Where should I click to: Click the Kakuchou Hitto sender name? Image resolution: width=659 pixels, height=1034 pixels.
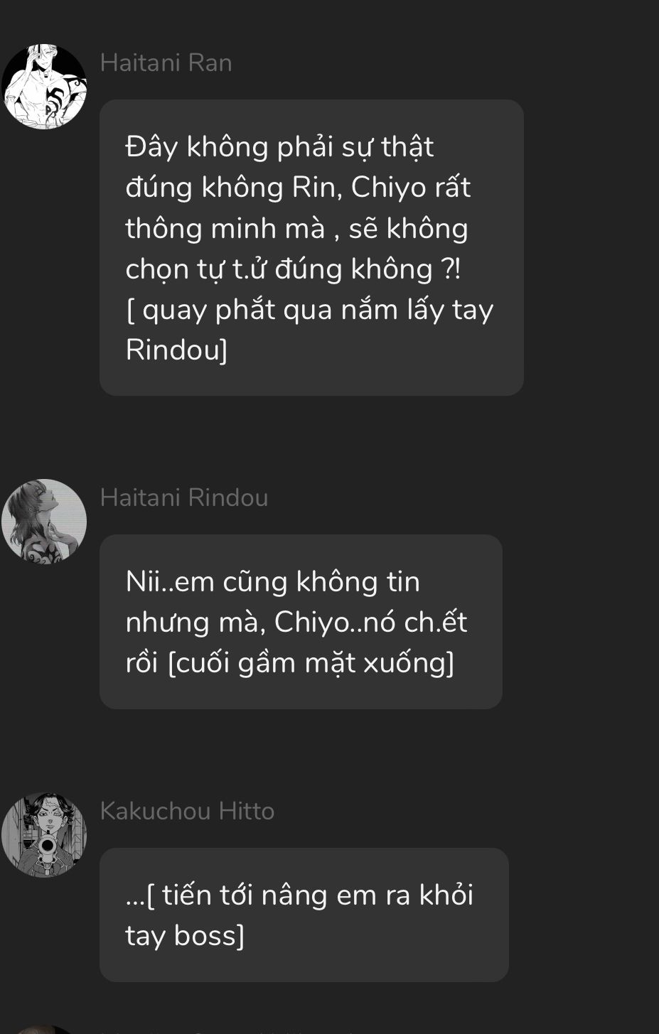click(187, 811)
